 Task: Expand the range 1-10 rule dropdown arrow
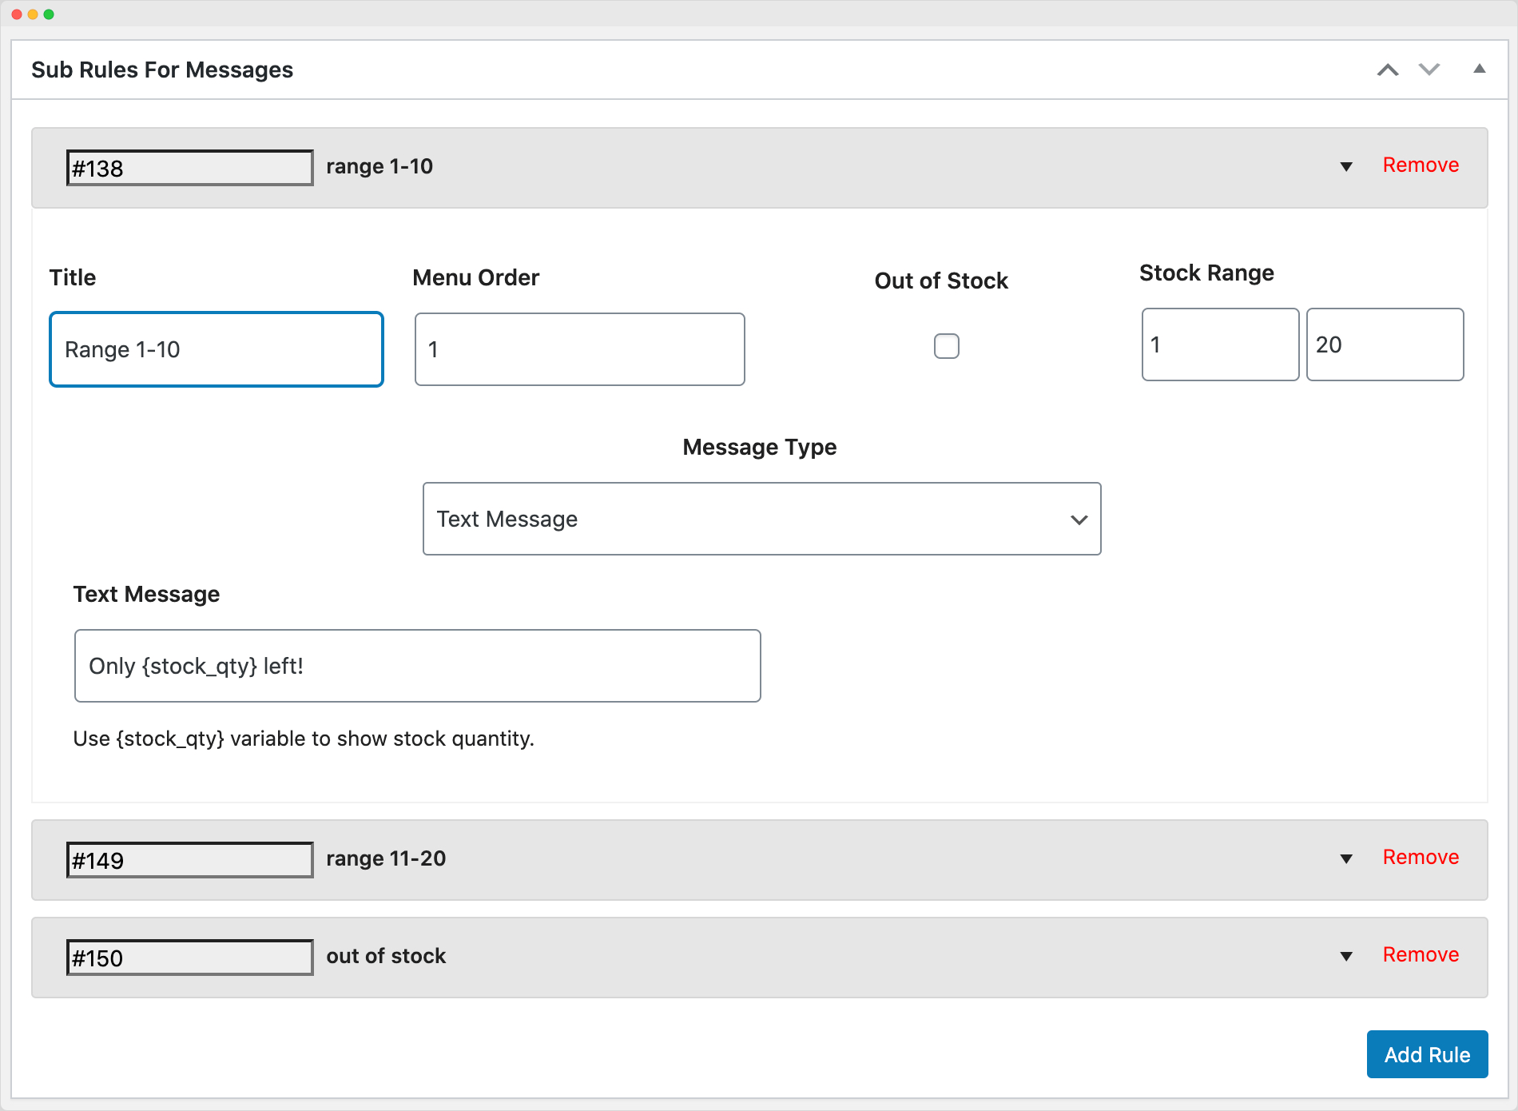pos(1346,167)
